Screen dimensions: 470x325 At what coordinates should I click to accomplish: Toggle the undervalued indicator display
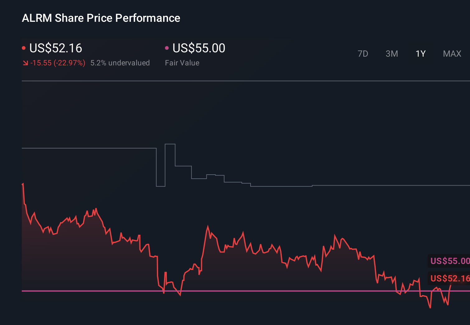click(x=120, y=63)
